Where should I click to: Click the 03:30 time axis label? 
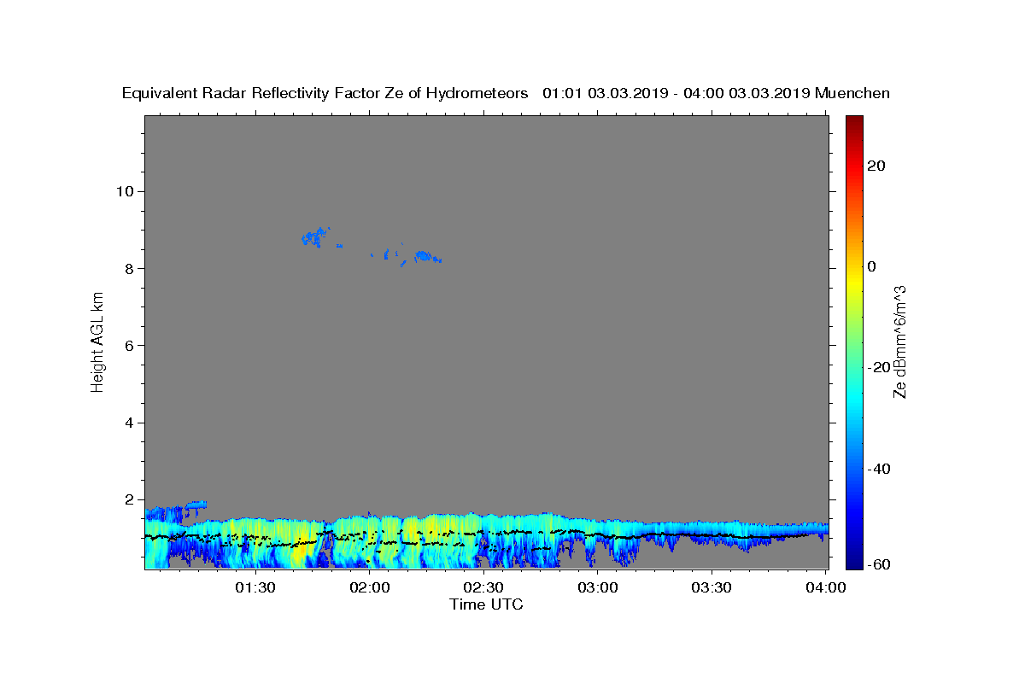tap(712, 587)
